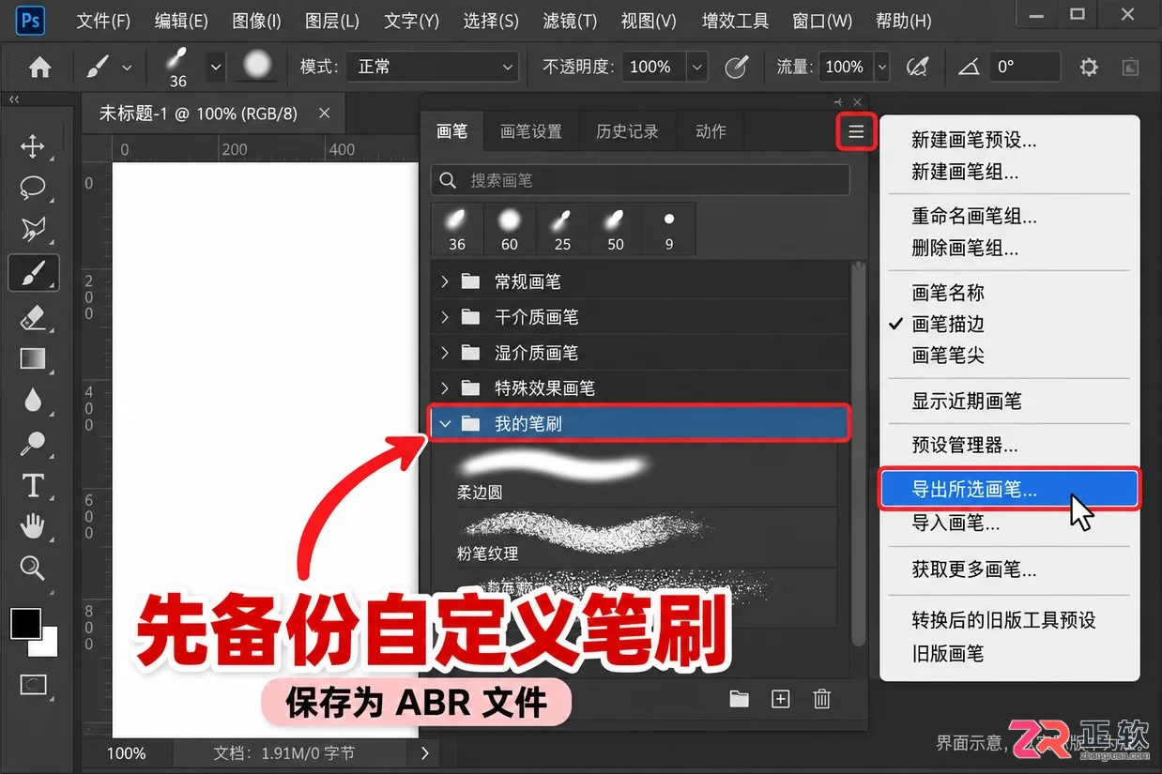Switch to the 画笔设置 tab
Image resolution: width=1162 pixels, height=774 pixels.
[x=531, y=131]
